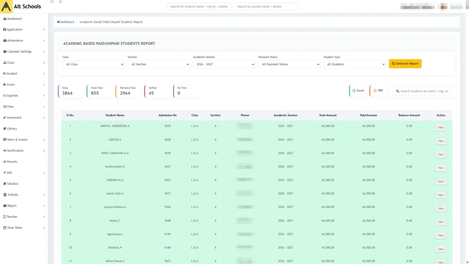Open Dashboard from the sidebar icon
The height and width of the screenshot is (264, 469).
point(5,19)
